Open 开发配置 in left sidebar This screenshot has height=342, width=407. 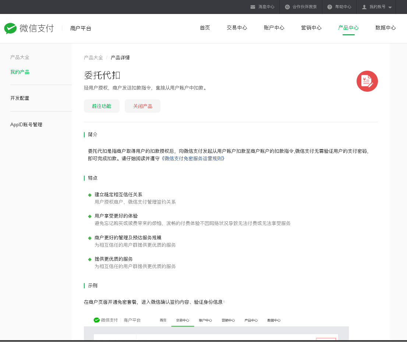[20, 98]
